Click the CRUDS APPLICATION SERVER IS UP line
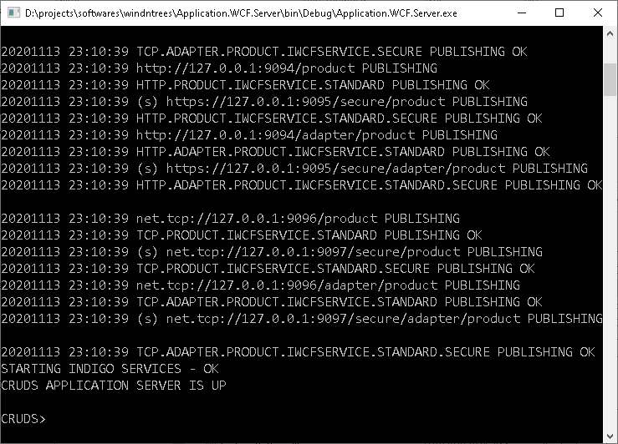 pos(114,386)
